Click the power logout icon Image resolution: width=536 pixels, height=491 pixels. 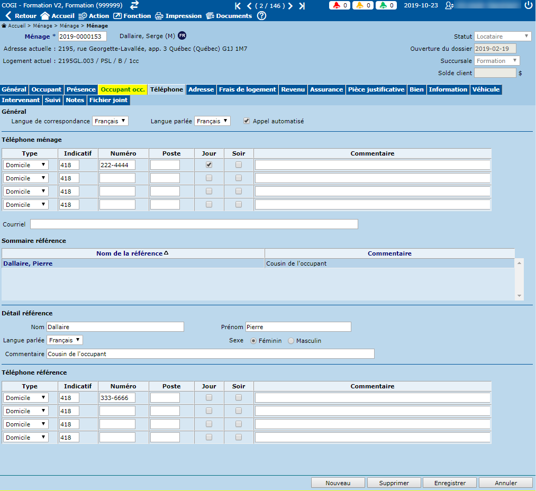tap(528, 5)
